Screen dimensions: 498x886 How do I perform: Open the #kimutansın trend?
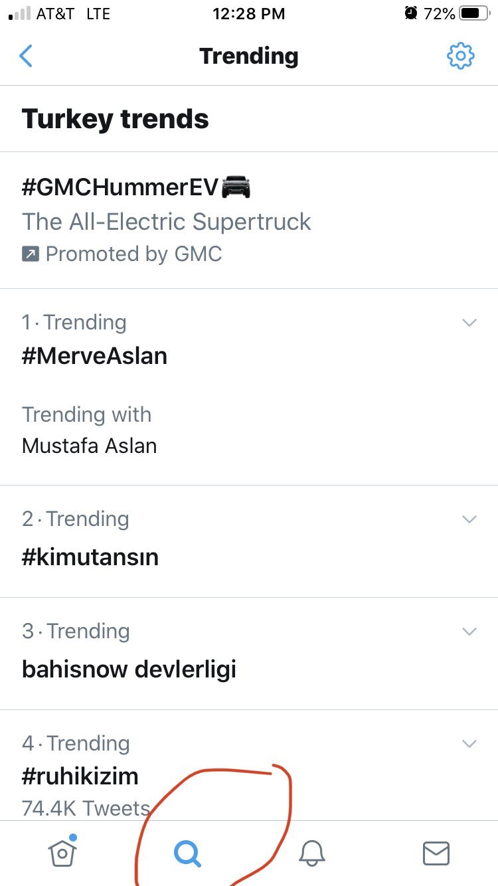click(x=249, y=541)
